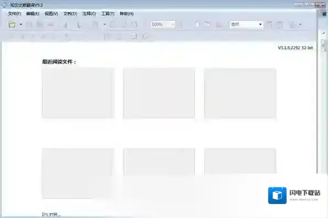Open the 工具(T) menu
The image size is (328, 218).
108,14
